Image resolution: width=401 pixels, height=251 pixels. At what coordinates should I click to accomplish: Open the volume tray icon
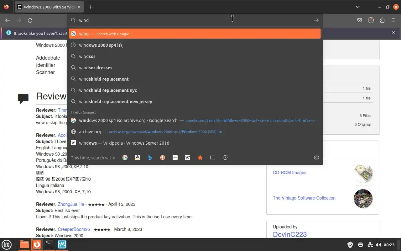378,245
